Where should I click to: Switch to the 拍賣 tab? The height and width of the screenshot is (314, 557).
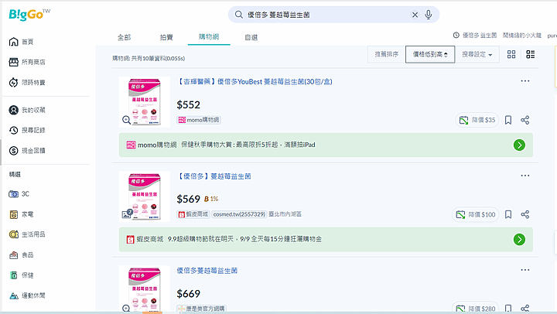click(x=166, y=37)
